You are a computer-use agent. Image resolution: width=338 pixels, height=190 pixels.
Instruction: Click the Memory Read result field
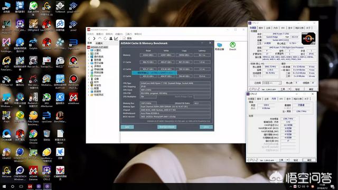pos(148,55)
